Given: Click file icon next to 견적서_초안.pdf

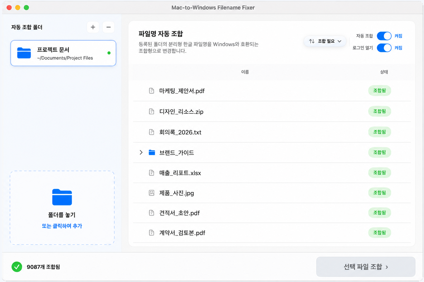Looking at the screenshot, I should coord(152,213).
